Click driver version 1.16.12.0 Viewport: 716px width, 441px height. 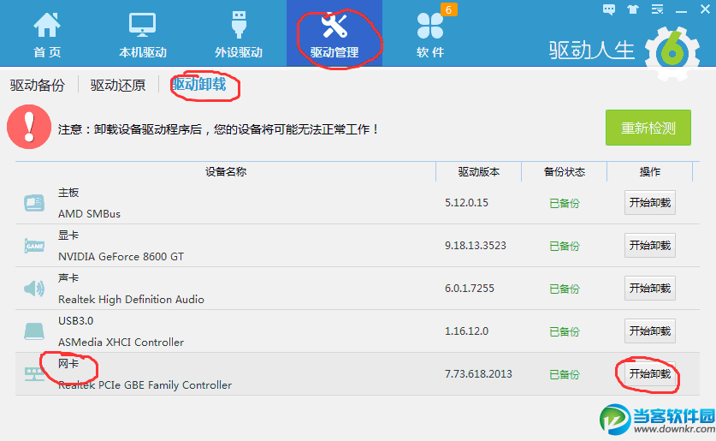[x=467, y=331]
